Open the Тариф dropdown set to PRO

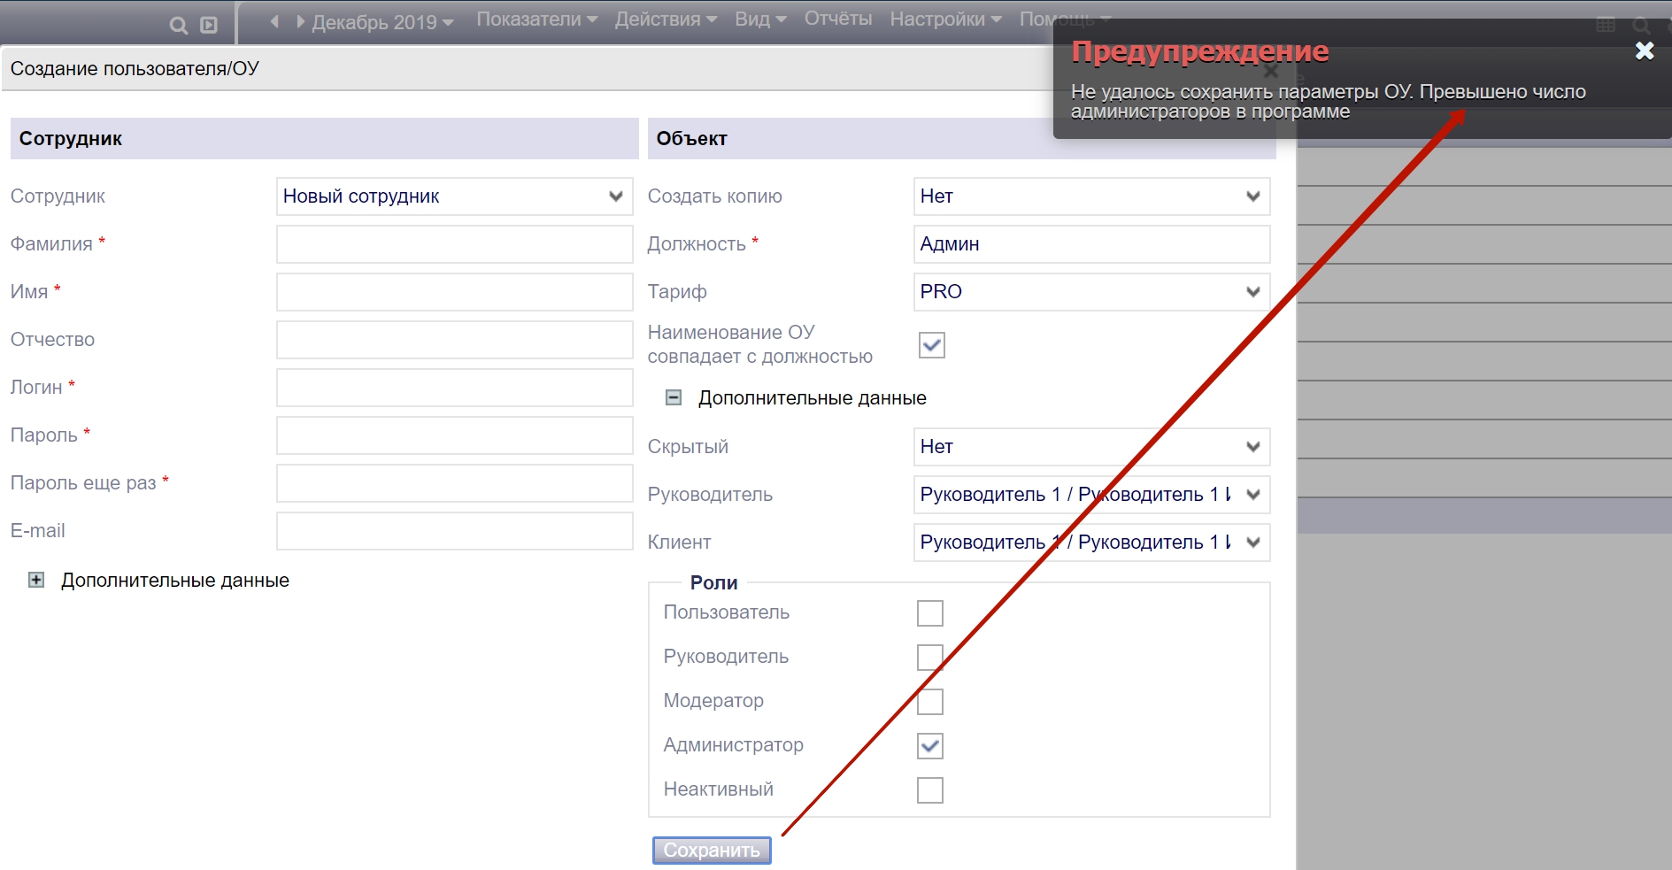[1090, 292]
